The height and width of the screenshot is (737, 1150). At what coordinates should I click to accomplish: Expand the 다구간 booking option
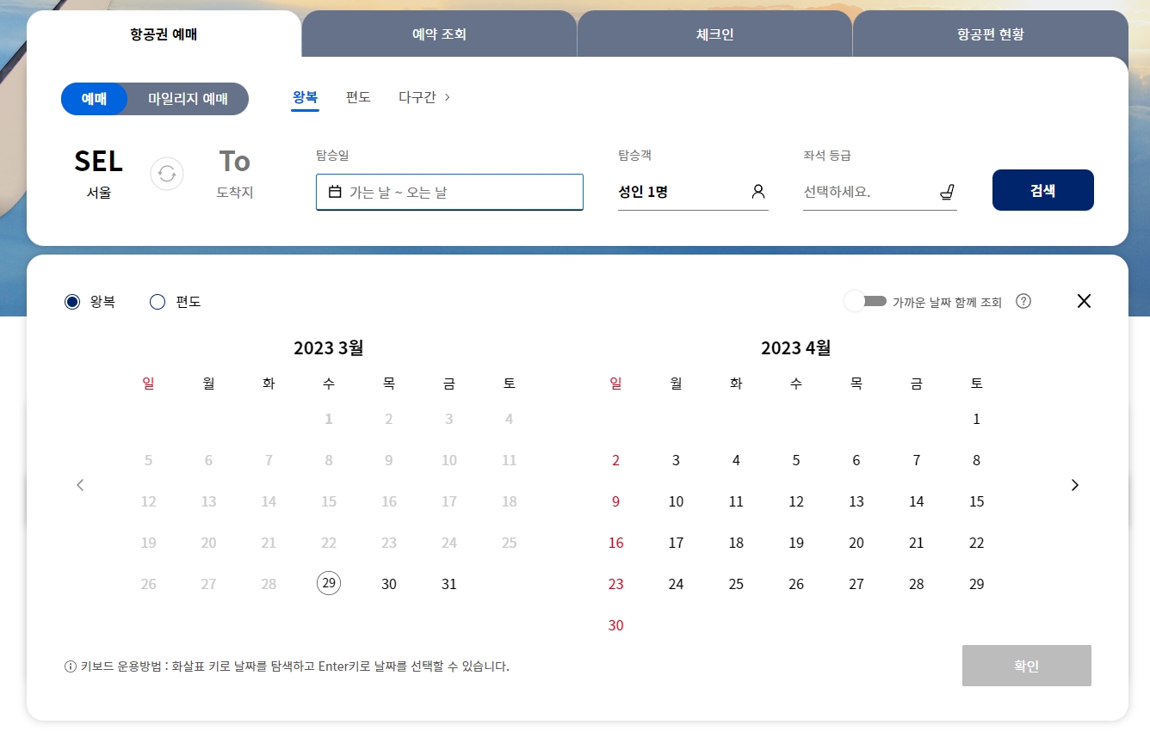(x=423, y=97)
